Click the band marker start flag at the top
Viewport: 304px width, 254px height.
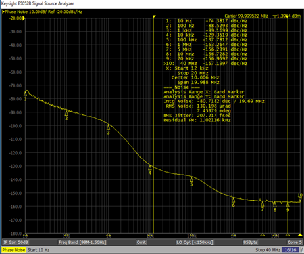pos(155,16)
